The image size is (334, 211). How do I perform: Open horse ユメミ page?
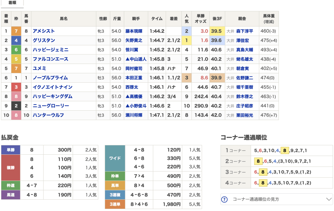[x=39, y=68]
